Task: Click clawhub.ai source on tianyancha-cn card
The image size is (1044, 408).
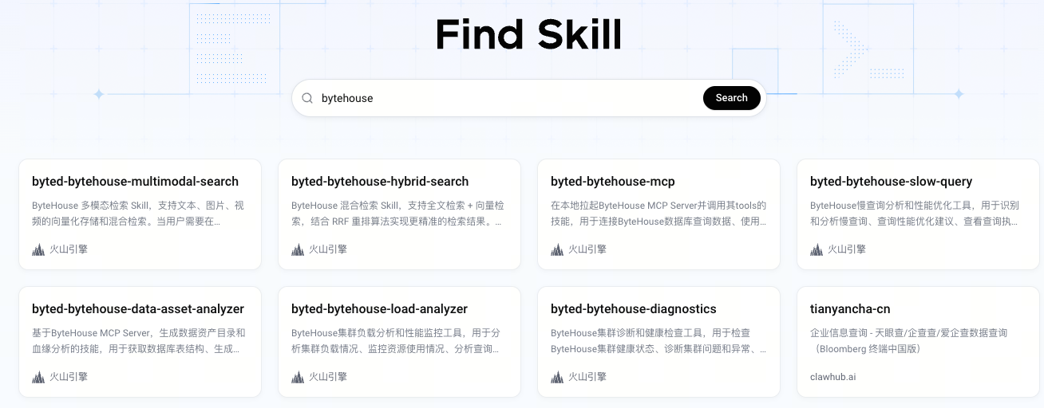Action: pos(832,377)
